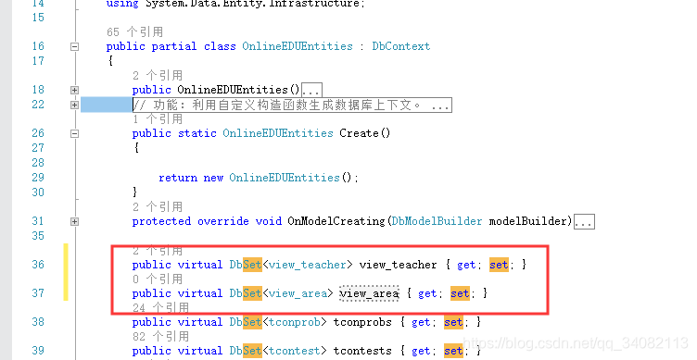
Task: Click 'return new' statement on line 29
Action: [x=191, y=178]
